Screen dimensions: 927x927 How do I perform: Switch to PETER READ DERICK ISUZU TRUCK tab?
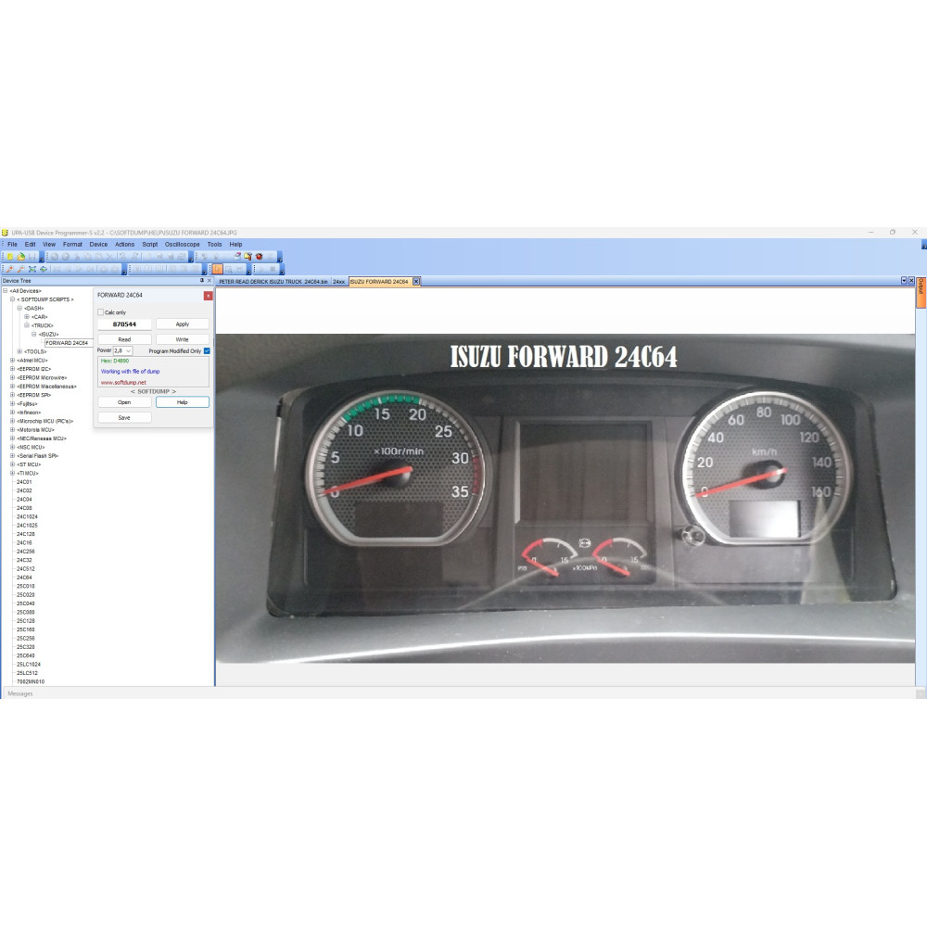(273, 282)
